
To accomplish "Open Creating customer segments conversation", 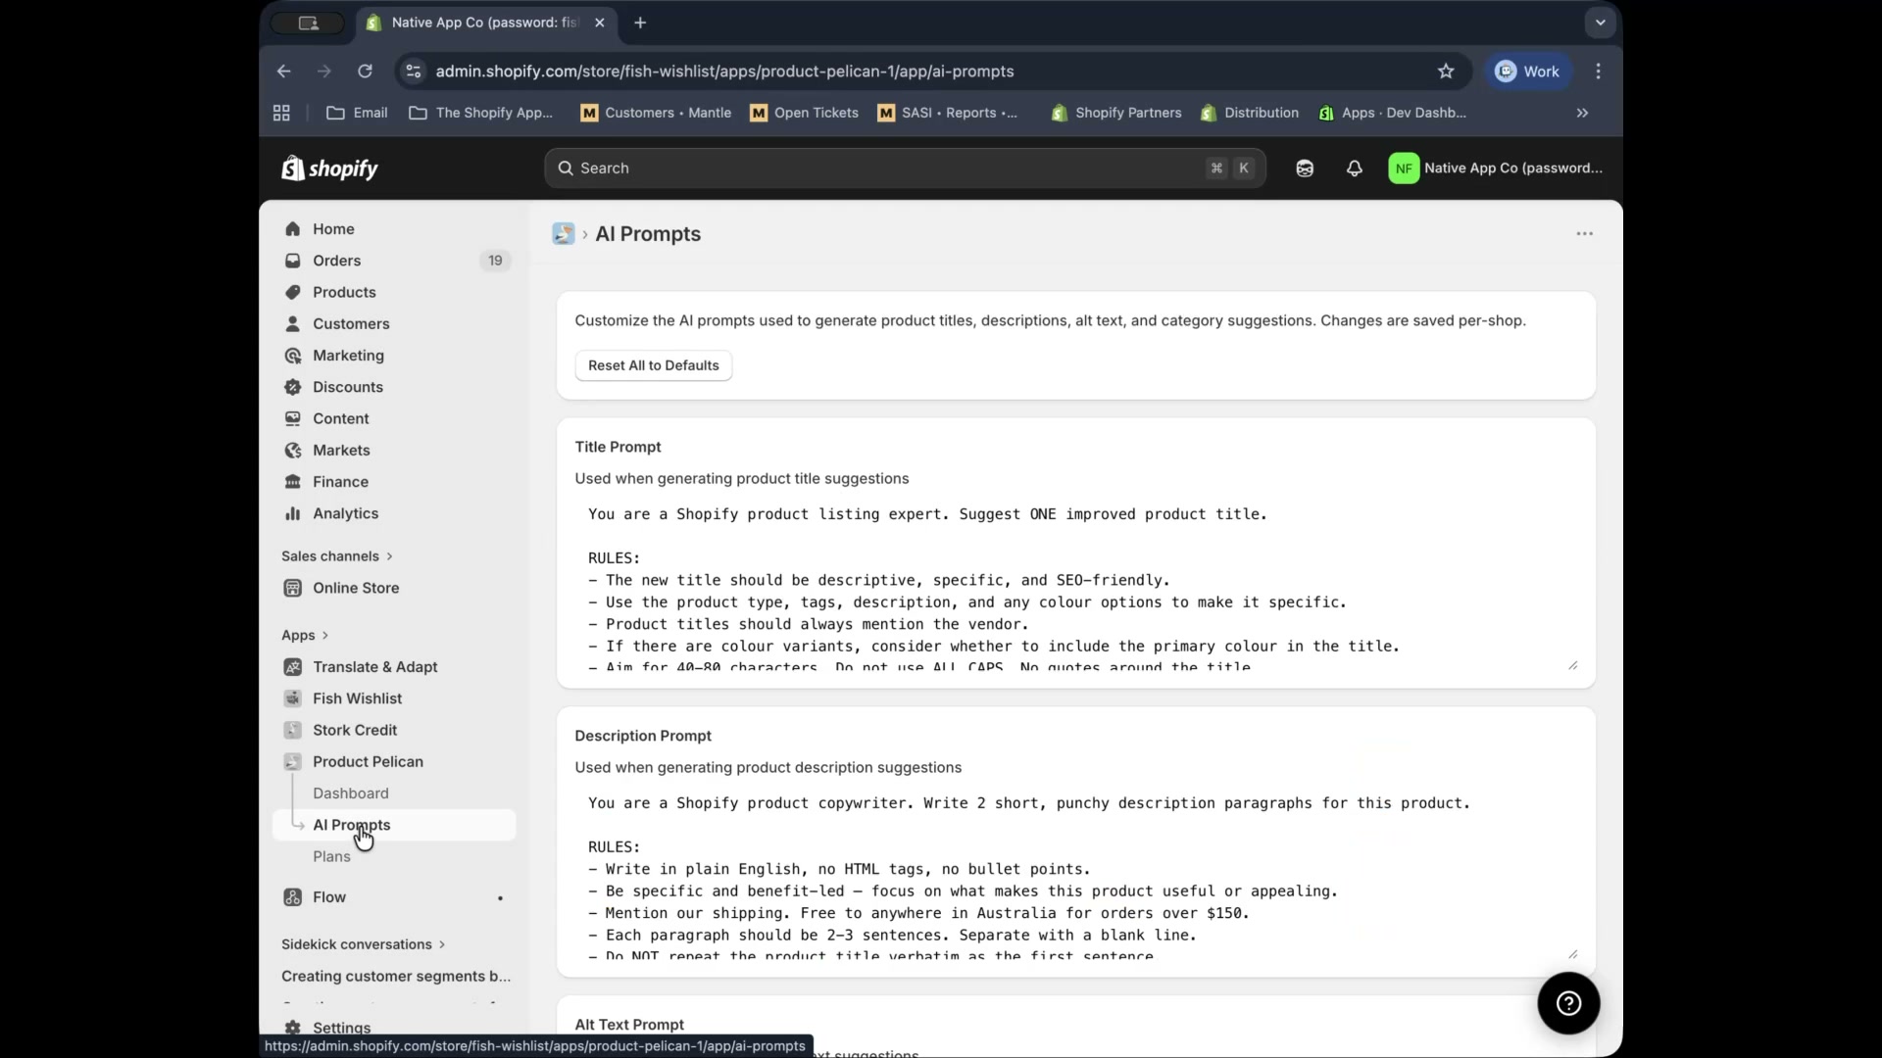I will click(396, 976).
